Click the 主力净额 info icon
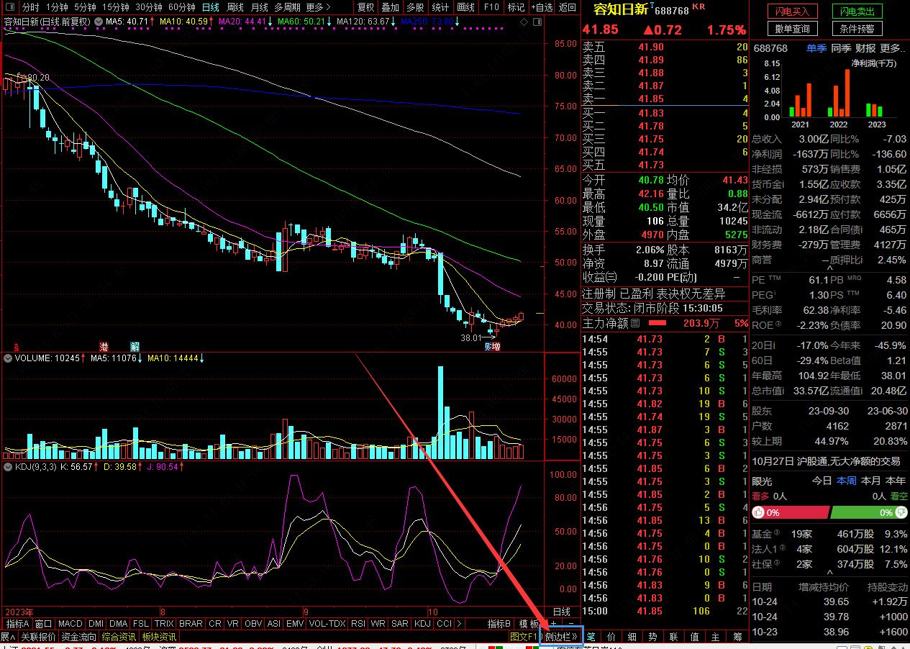The width and height of the screenshot is (910, 649). [x=635, y=324]
